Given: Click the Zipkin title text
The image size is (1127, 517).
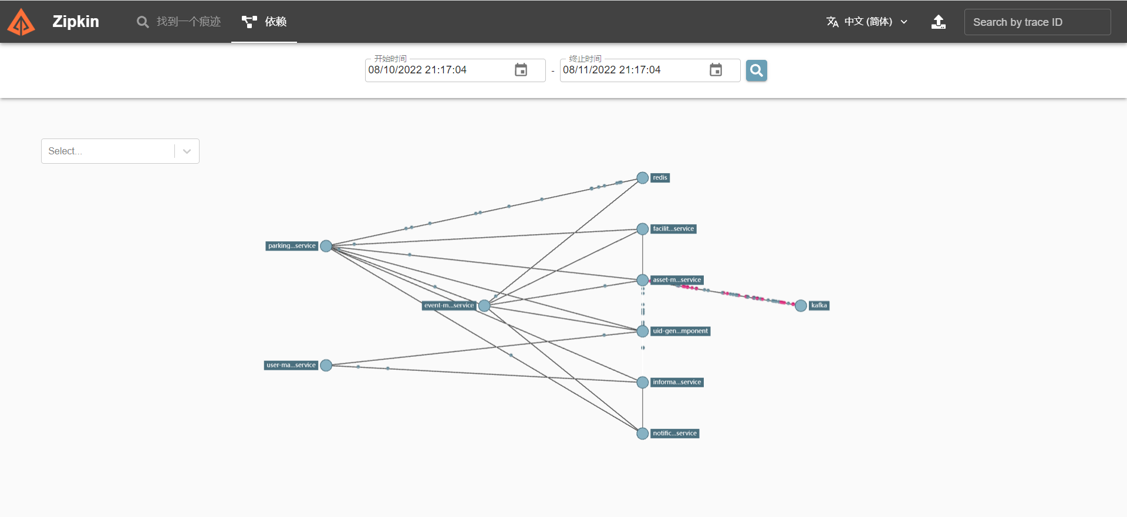Looking at the screenshot, I should (76, 22).
